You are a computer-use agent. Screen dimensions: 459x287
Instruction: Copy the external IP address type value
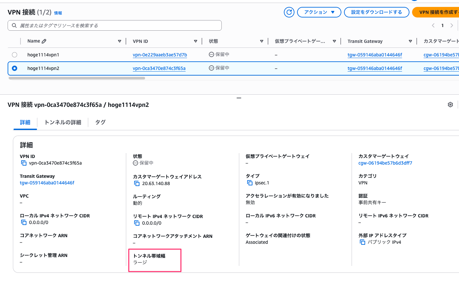362,242
